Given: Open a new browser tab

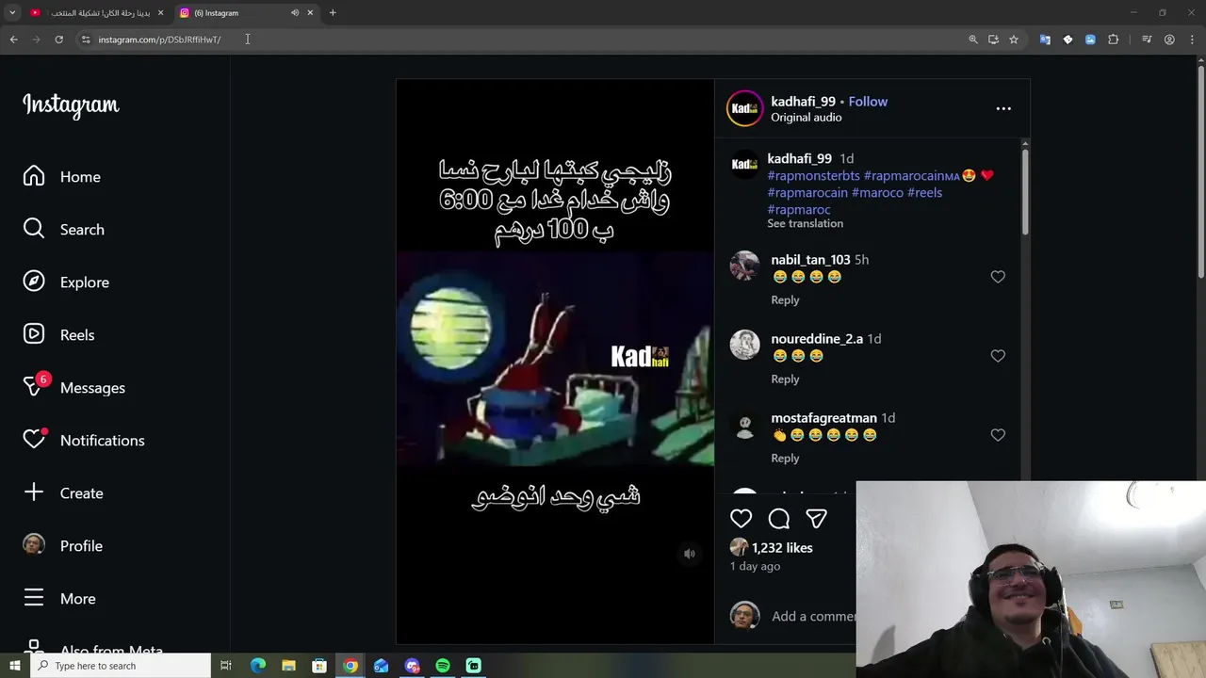Looking at the screenshot, I should tap(333, 13).
